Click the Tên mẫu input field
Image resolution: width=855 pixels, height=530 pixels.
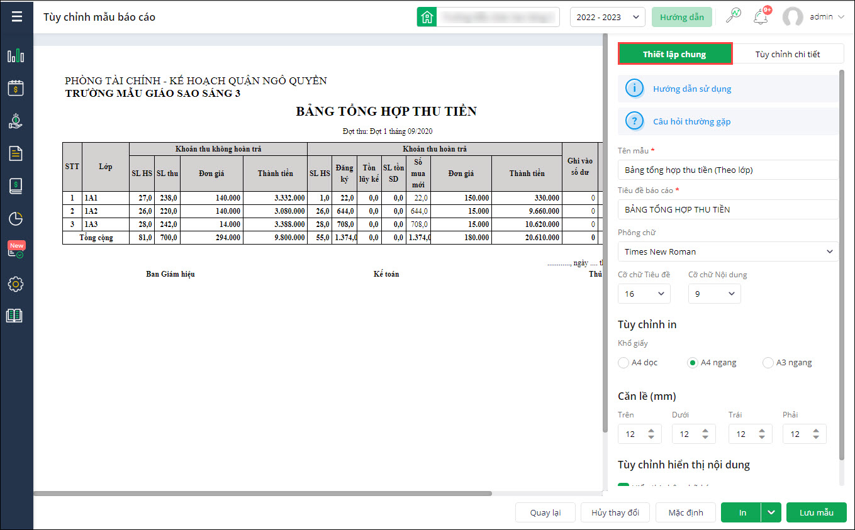coord(728,170)
